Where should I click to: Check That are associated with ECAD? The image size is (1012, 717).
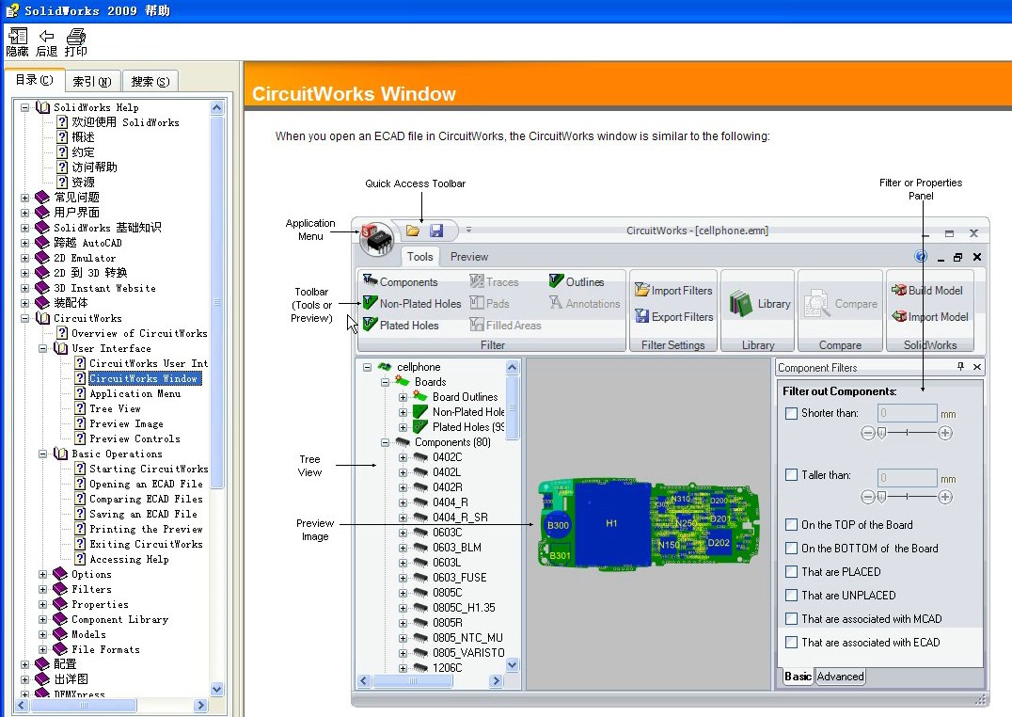[x=791, y=642]
